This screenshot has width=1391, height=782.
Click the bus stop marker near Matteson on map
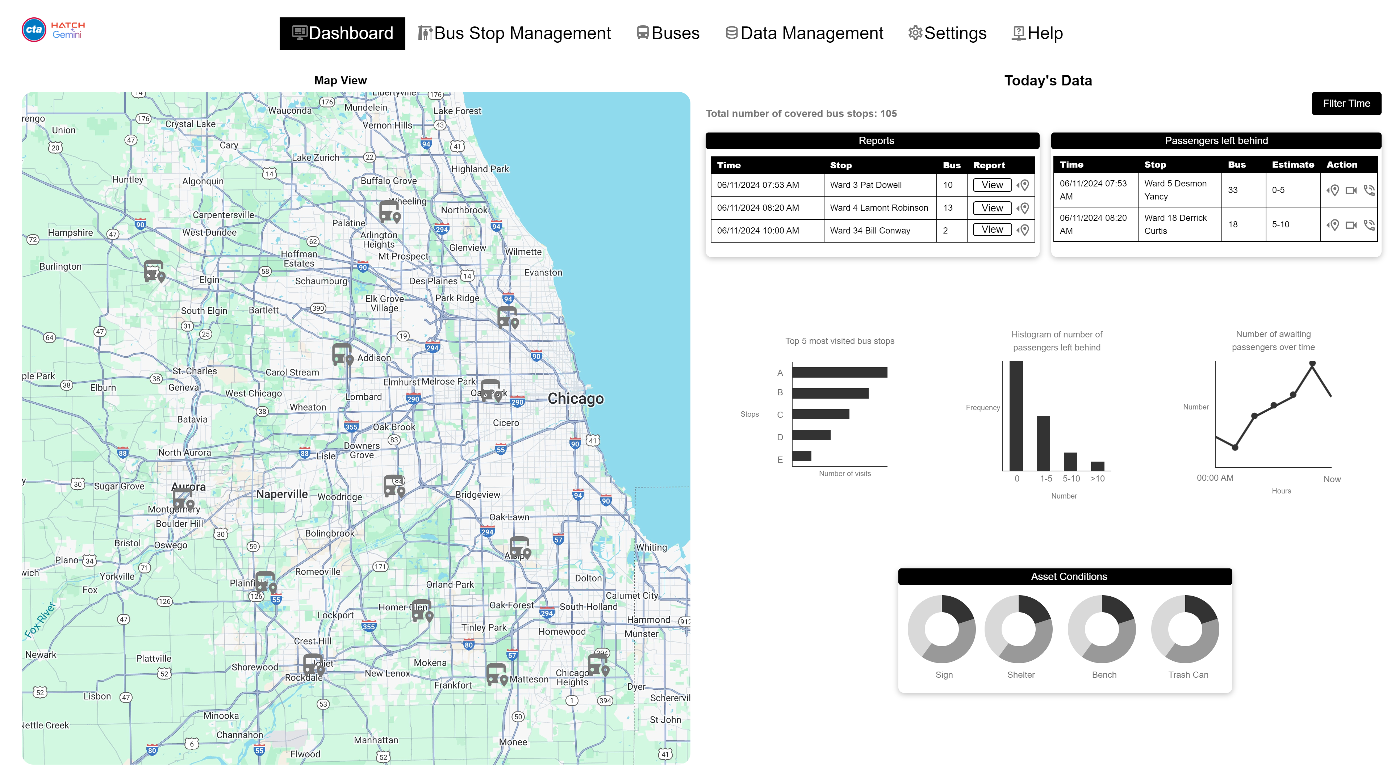496,674
